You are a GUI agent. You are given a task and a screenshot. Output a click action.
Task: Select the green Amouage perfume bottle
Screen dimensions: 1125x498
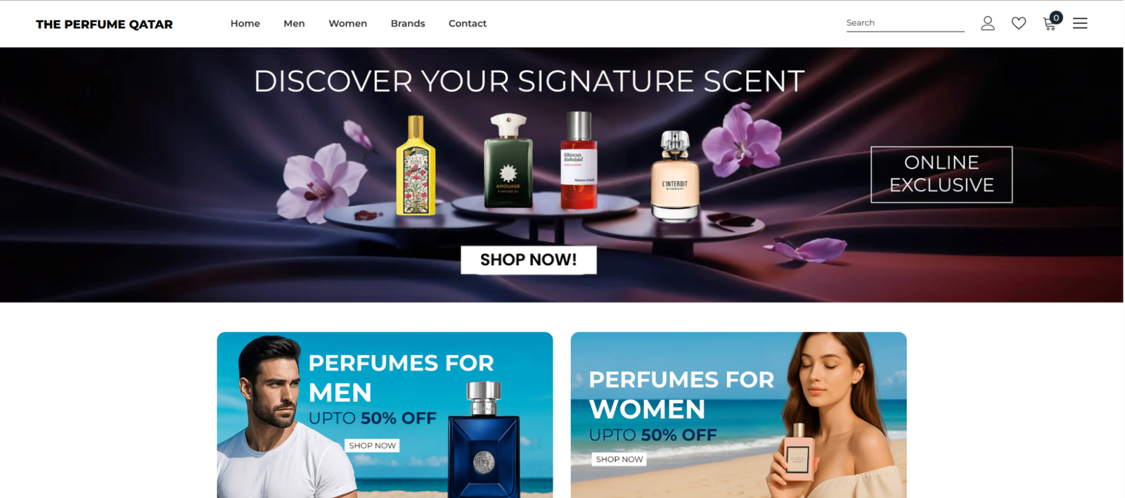tap(508, 162)
